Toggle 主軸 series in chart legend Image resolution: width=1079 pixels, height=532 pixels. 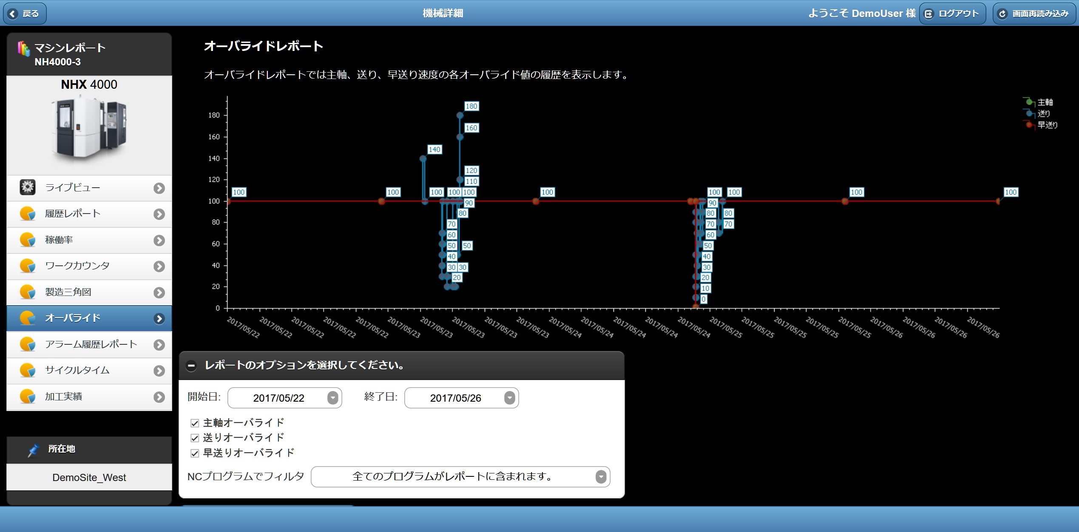1038,102
